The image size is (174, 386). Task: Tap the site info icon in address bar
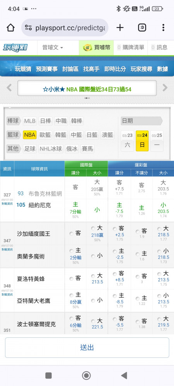point(28,27)
